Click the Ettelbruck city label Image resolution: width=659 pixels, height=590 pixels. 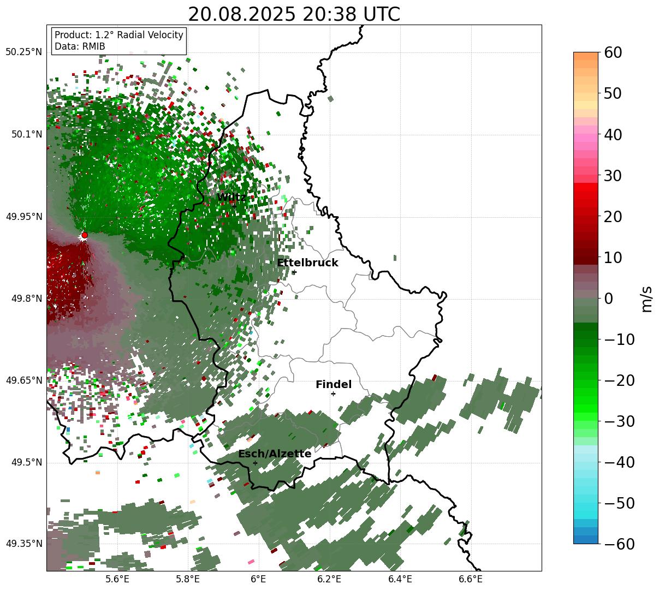point(307,263)
